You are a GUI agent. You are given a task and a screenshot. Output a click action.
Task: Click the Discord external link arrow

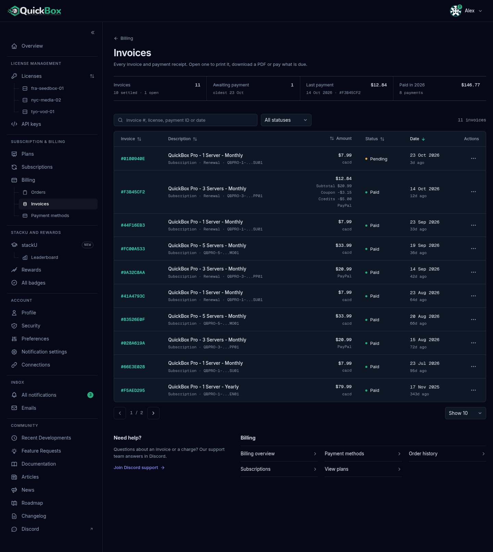(x=91, y=529)
